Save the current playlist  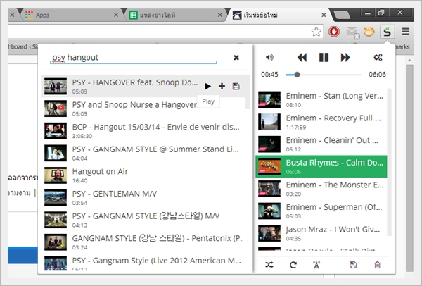click(353, 265)
